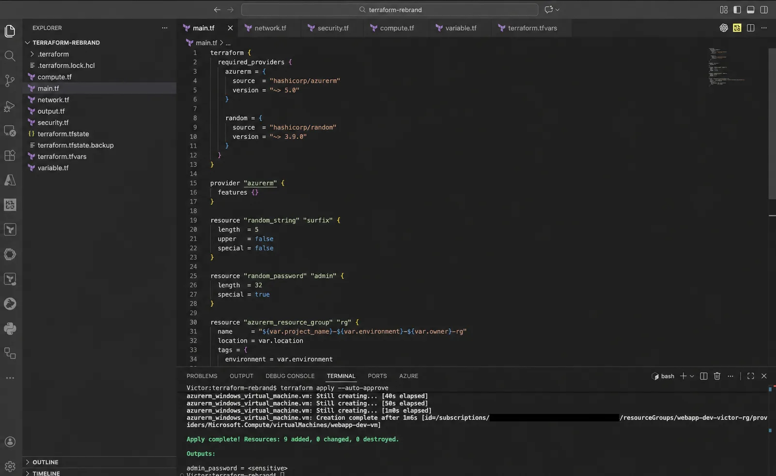This screenshot has width=776, height=476.
Task: Open variable.tf from the Explorer tree
Action: coord(99,168)
